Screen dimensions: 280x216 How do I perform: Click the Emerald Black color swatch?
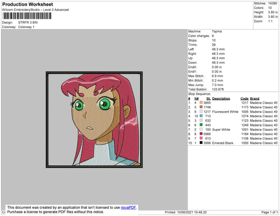201,142
